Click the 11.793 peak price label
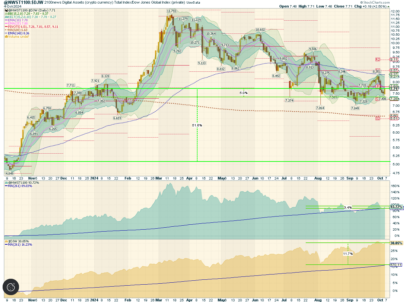Image resolution: width=404 pixels, height=302 pixels. click(x=171, y=11)
